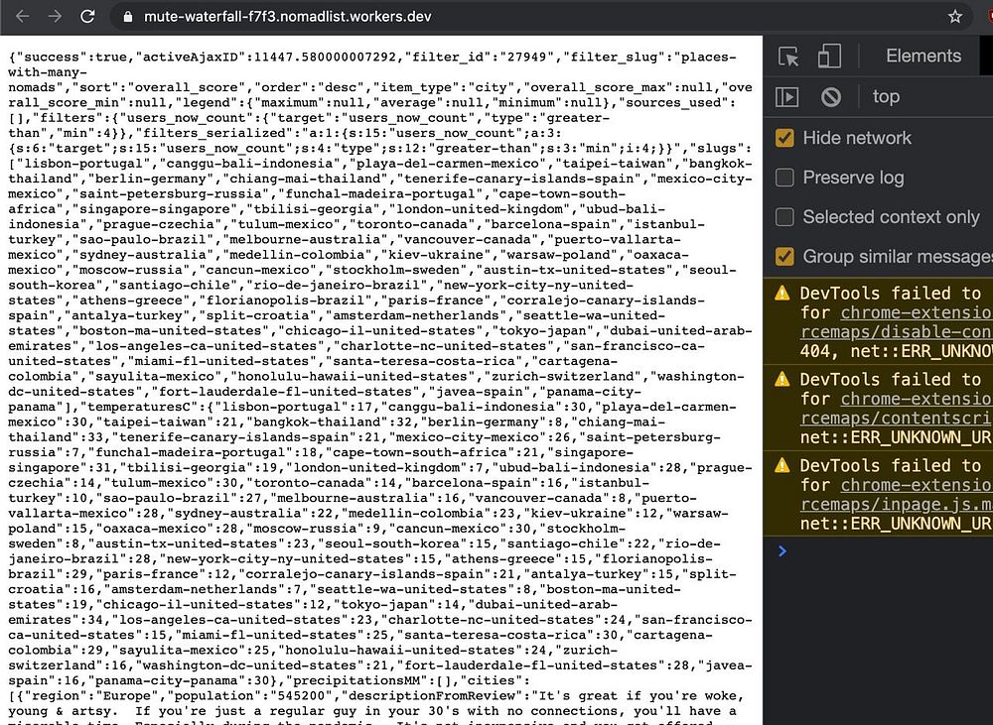Click the console prompt arrow
Image resolution: width=993 pixels, height=725 pixels.
pyautogui.click(x=782, y=551)
